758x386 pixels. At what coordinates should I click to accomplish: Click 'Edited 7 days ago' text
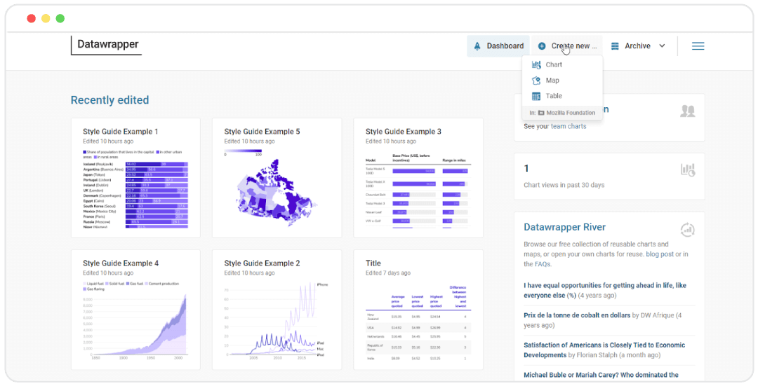388,273
